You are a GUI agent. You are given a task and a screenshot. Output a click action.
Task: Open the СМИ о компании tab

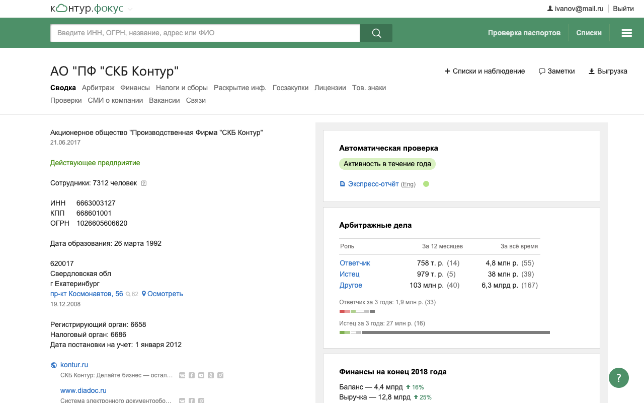(115, 100)
